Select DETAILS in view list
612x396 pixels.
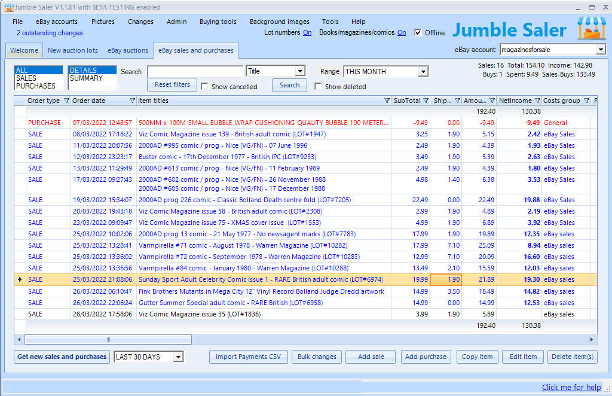point(92,71)
